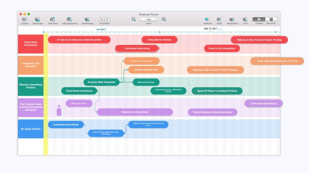This screenshot has height=173, width=309.
Task: Open the Outlines panel icon
Action: coord(25,19)
